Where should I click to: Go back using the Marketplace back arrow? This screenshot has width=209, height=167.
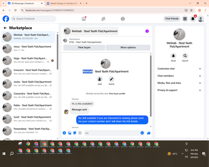coord(5,28)
